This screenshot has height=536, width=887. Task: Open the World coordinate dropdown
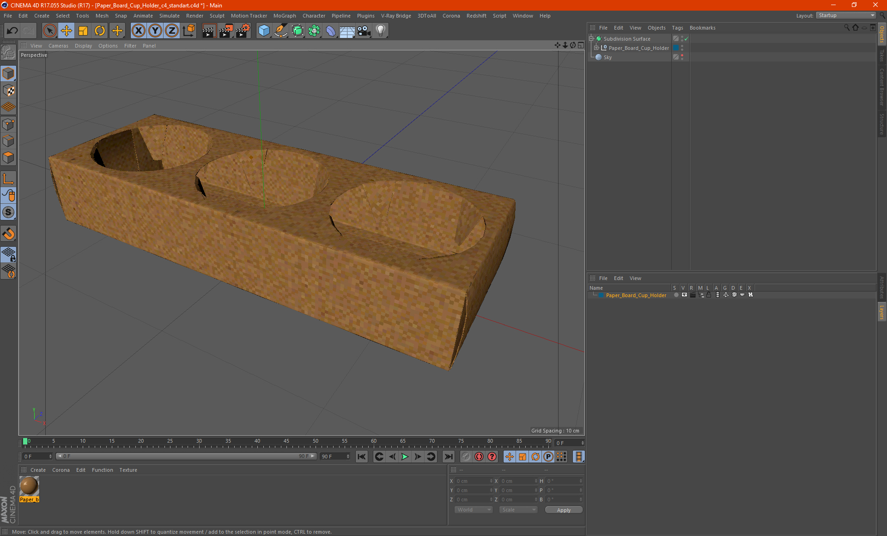point(474,510)
